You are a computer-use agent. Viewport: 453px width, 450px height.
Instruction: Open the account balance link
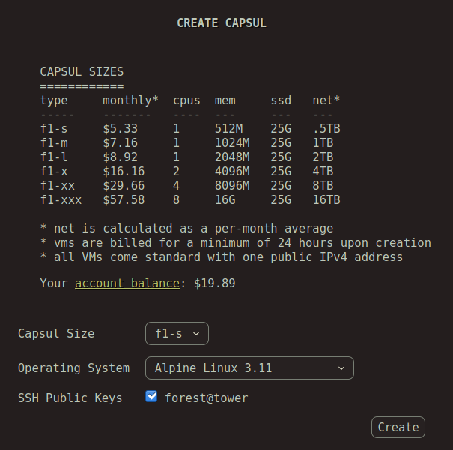pyautogui.click(x=127, y=283)
